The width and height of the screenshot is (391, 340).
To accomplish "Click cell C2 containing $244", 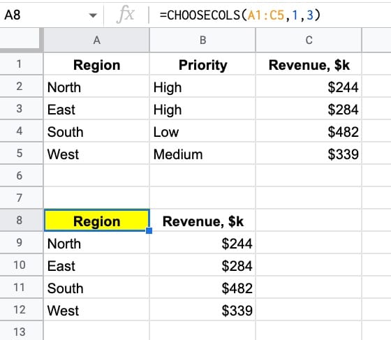I will [x=309, y=87].
